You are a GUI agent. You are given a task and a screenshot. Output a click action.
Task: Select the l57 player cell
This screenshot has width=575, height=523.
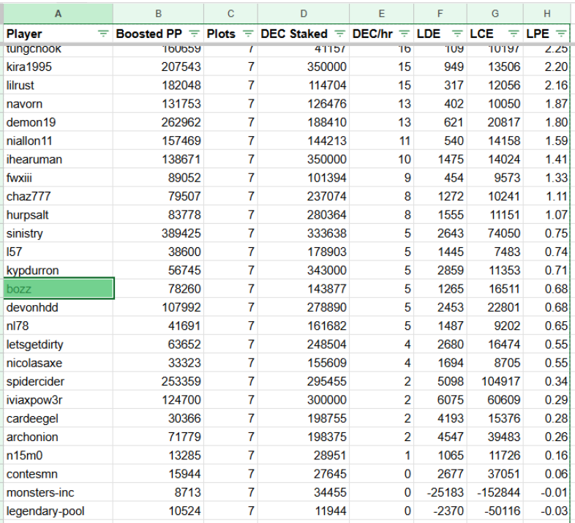58,252
